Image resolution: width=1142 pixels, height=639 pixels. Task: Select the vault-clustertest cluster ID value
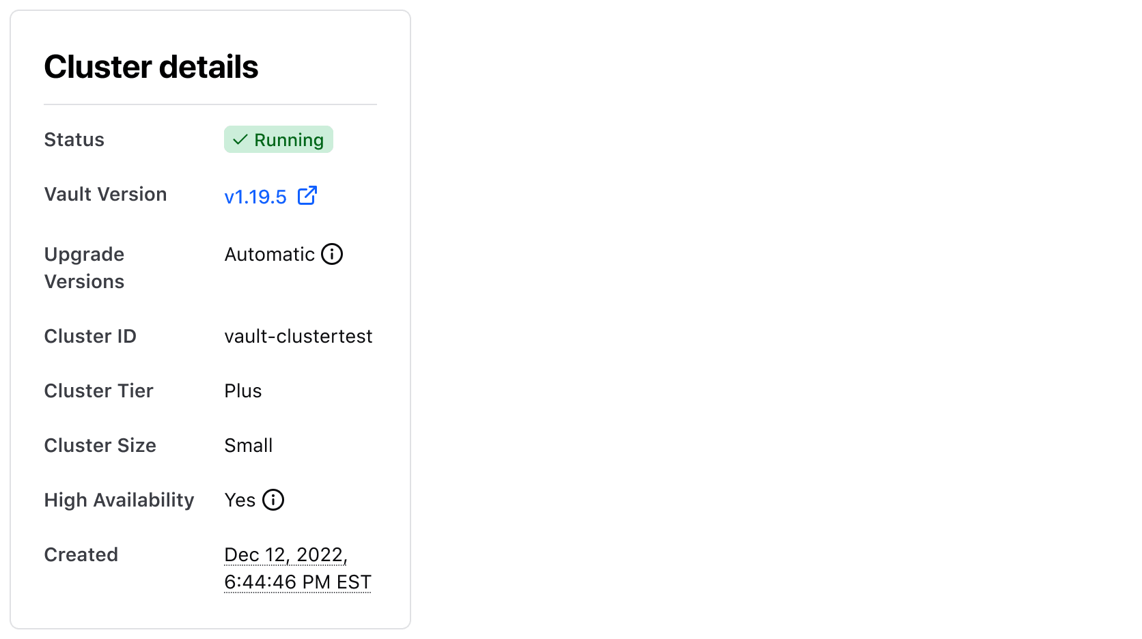[x=298, y=336]
